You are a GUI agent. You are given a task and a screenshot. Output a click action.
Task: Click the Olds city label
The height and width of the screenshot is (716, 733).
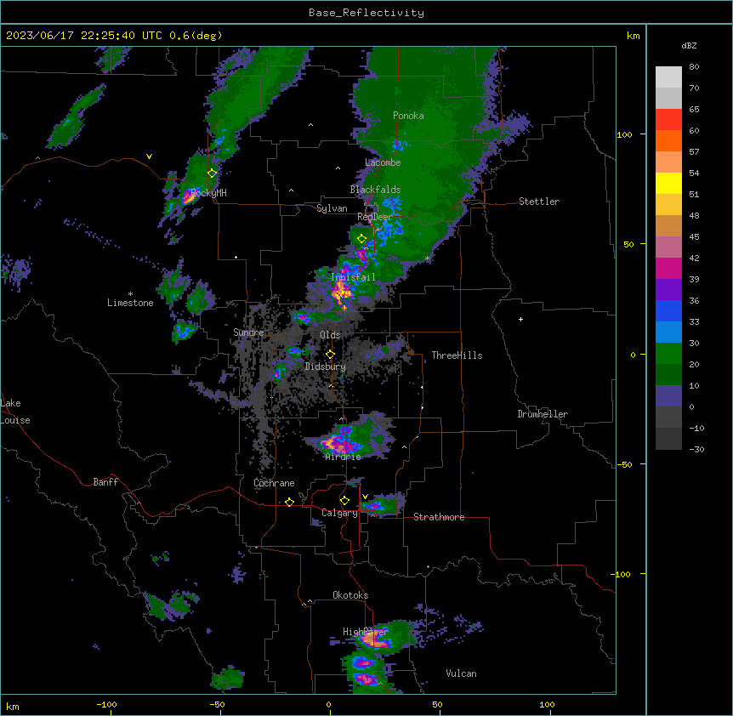point(330,335)
